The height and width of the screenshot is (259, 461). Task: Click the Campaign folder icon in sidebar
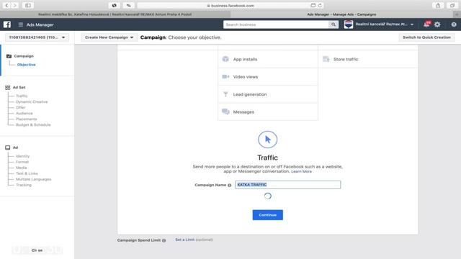[9, 56]
